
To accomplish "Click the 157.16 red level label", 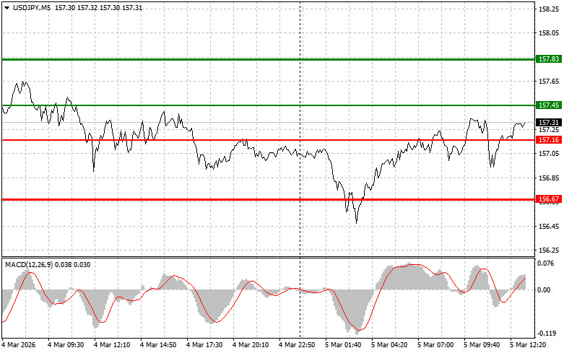I will click(x=549, y=140).
